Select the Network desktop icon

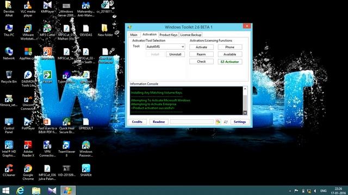pyautogui.click(x=9, y=54)
